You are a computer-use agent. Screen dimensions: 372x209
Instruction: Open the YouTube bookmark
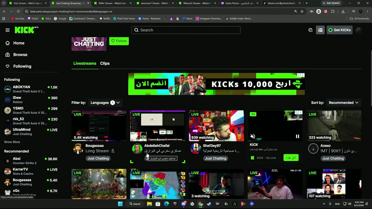coord(17,19)
